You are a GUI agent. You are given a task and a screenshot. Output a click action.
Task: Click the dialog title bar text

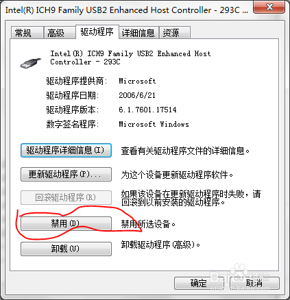pyautogui.click(x=127, y=10)
